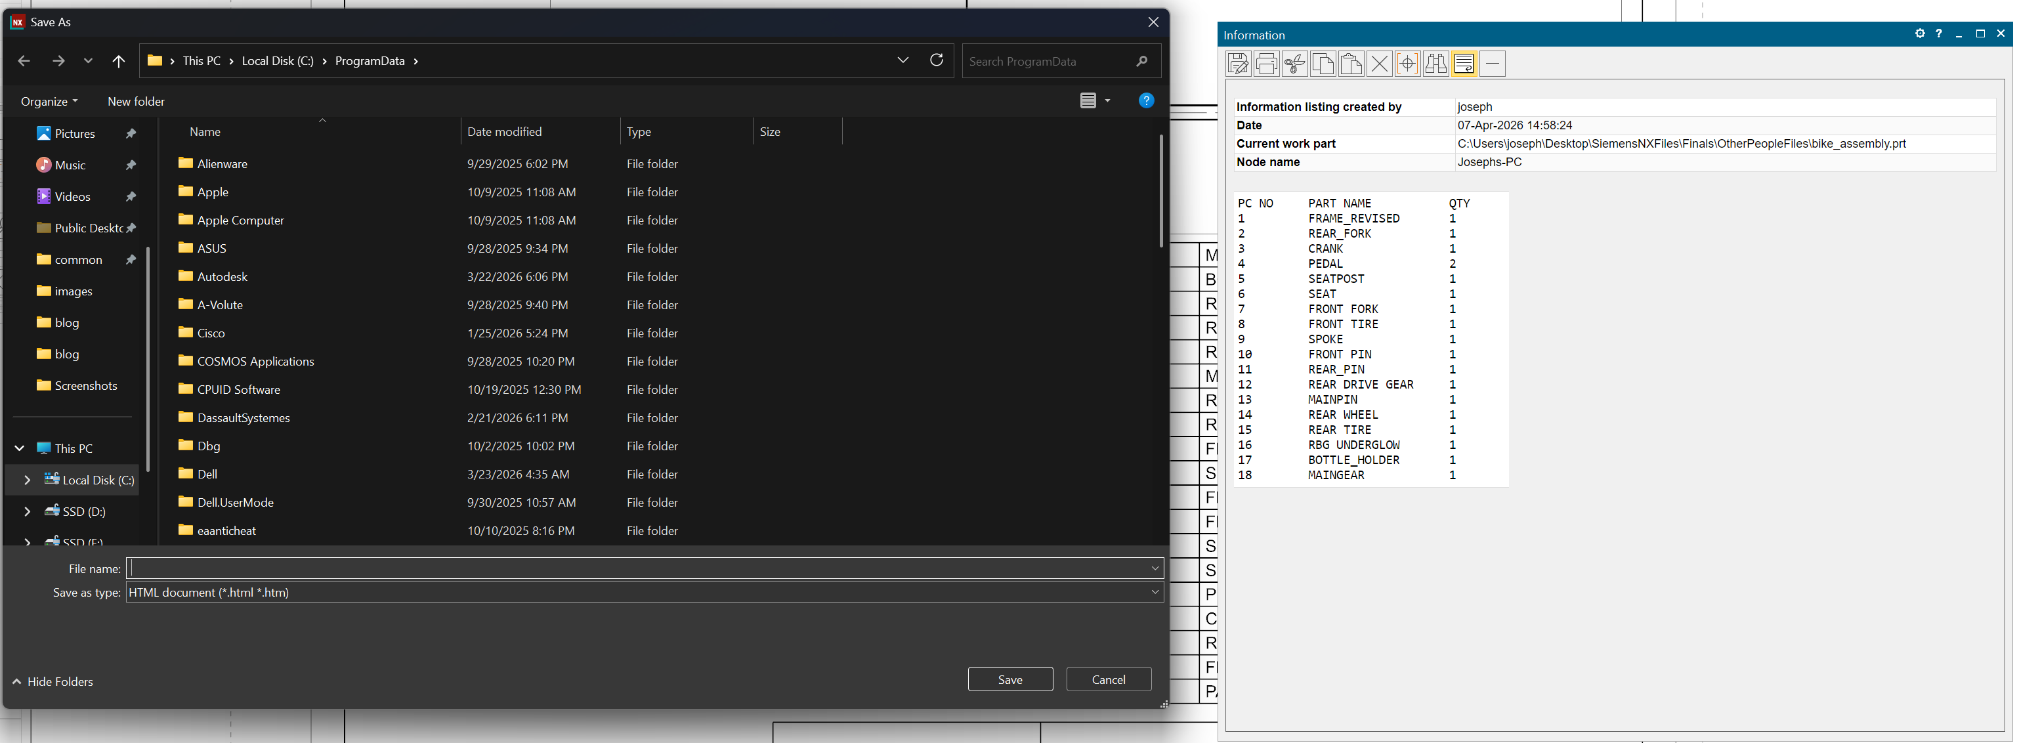Click Hide Folders toggle
The height and width of the screenshot is (743, 2017).
tap(53, 682)
